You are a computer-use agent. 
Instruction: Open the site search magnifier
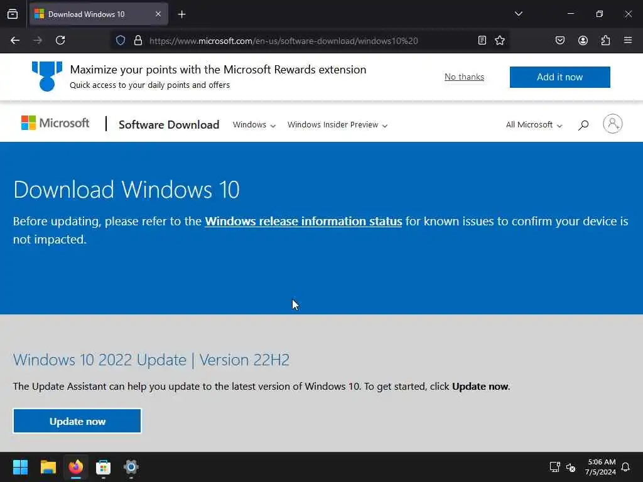click(583, 125)
